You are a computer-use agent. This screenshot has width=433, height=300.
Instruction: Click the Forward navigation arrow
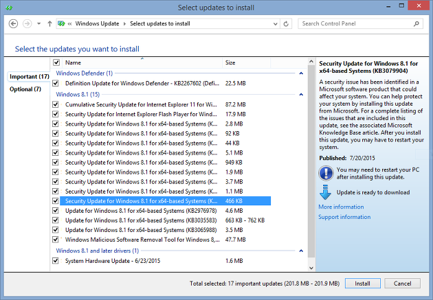pyautogui.click(x=27, y=24)
